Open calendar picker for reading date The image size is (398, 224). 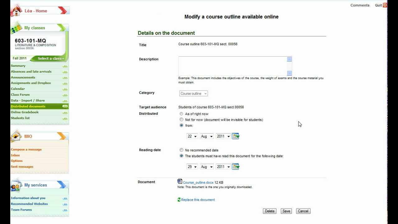235,166
